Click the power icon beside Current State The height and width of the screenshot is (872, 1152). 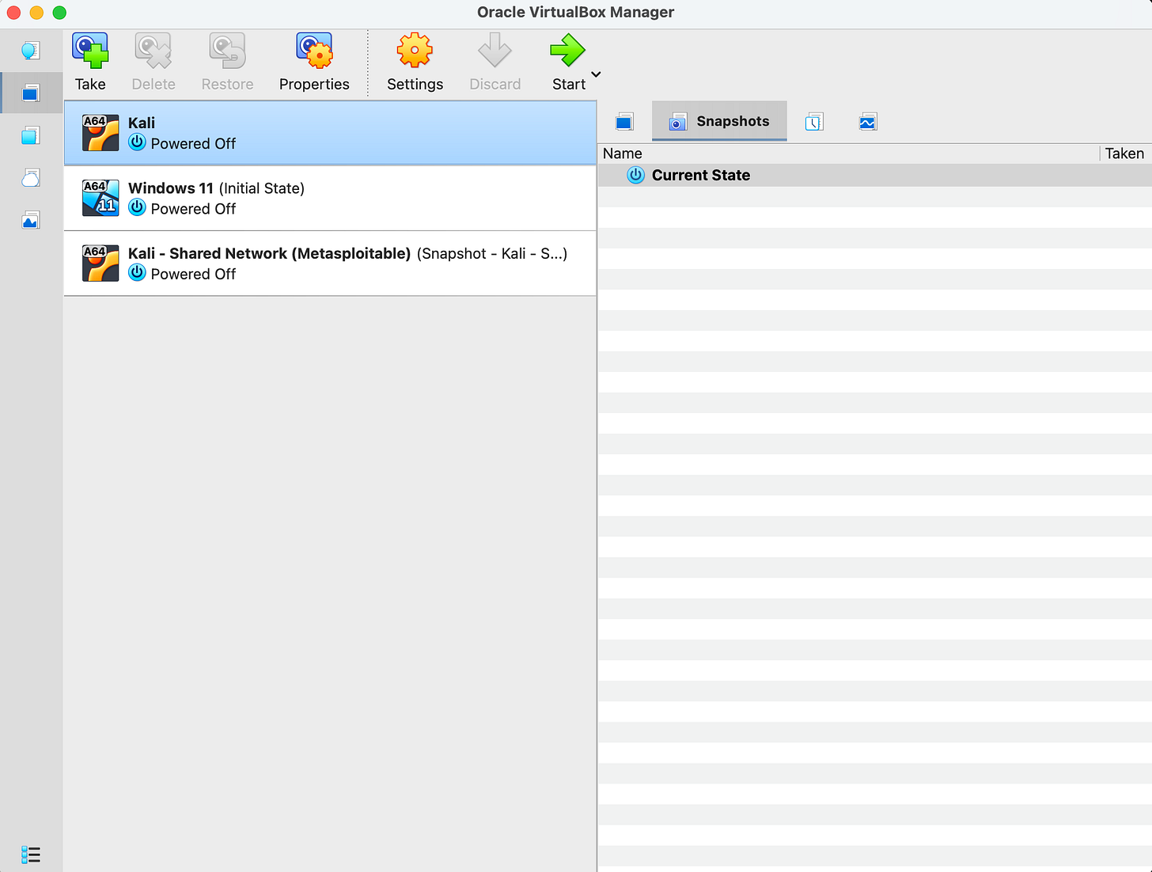point(635,175)
